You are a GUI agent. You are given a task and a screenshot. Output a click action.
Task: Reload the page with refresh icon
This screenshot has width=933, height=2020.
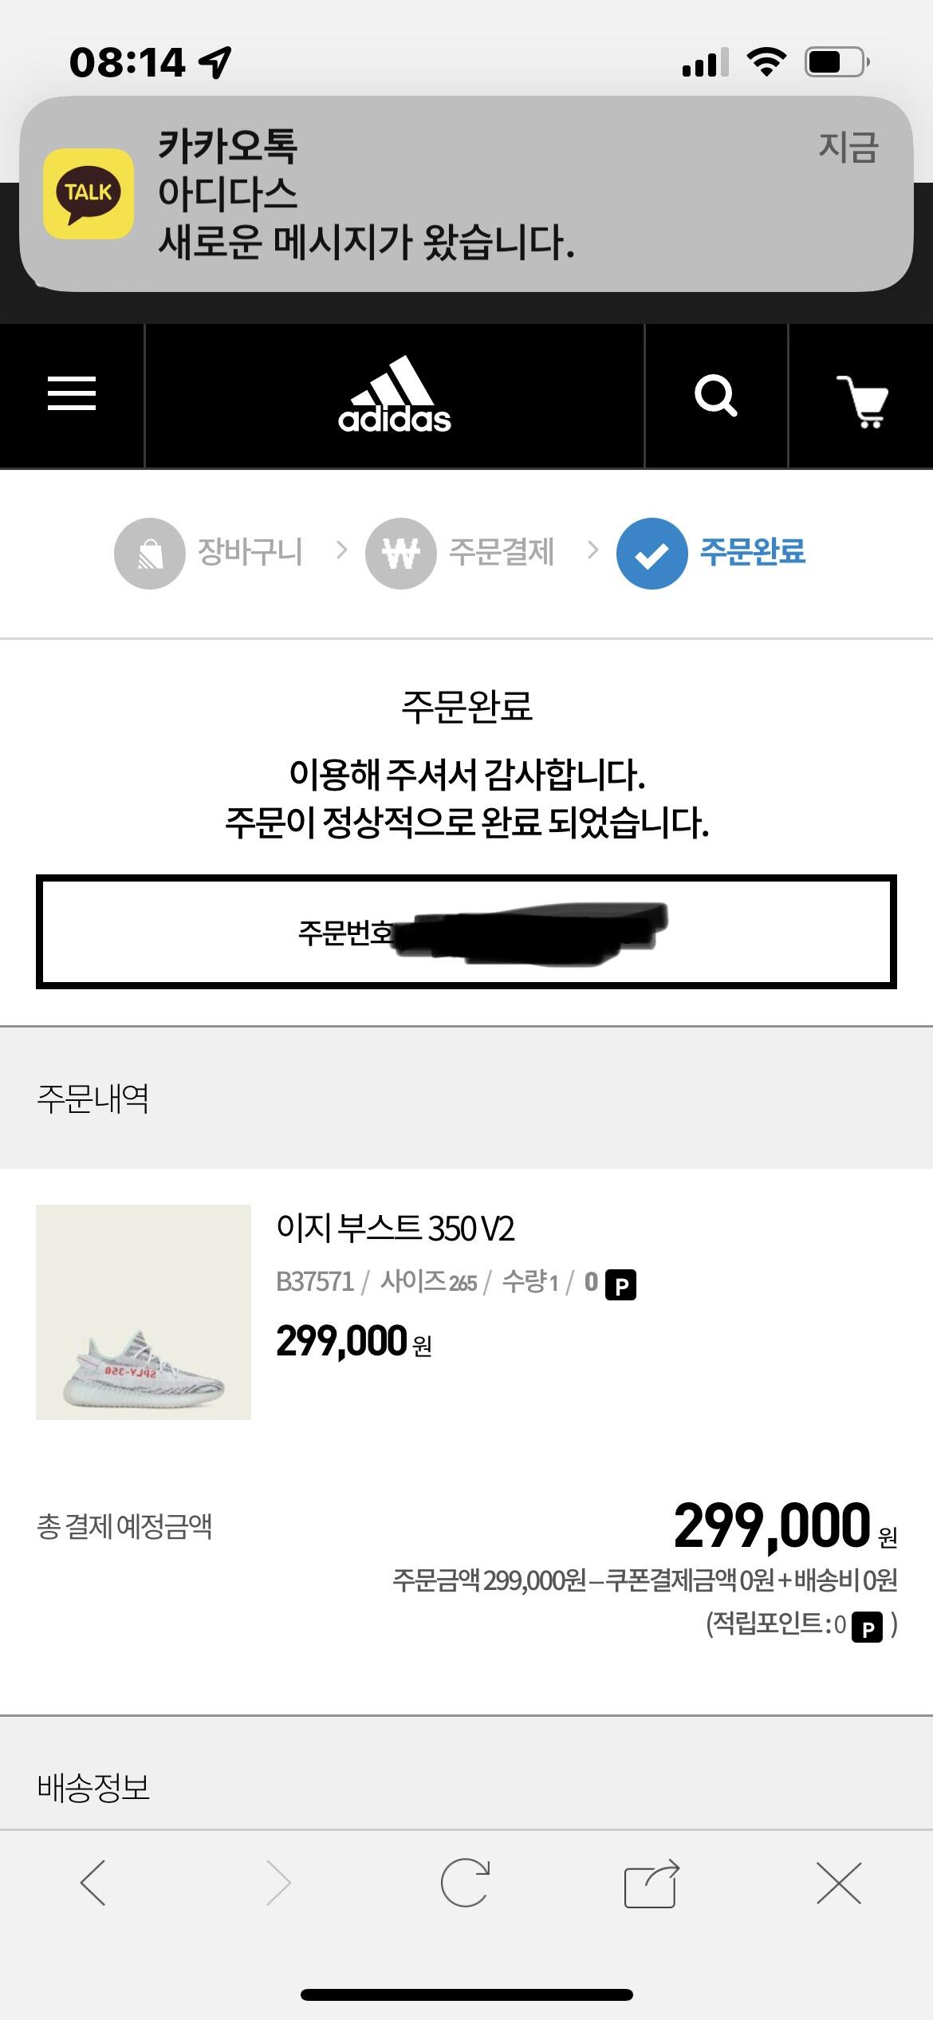click(x=465, y=1883)
